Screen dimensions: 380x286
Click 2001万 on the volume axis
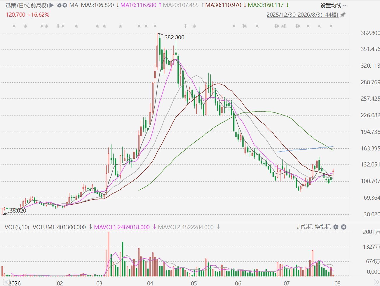pyautogui.click(x=371, y=232)
